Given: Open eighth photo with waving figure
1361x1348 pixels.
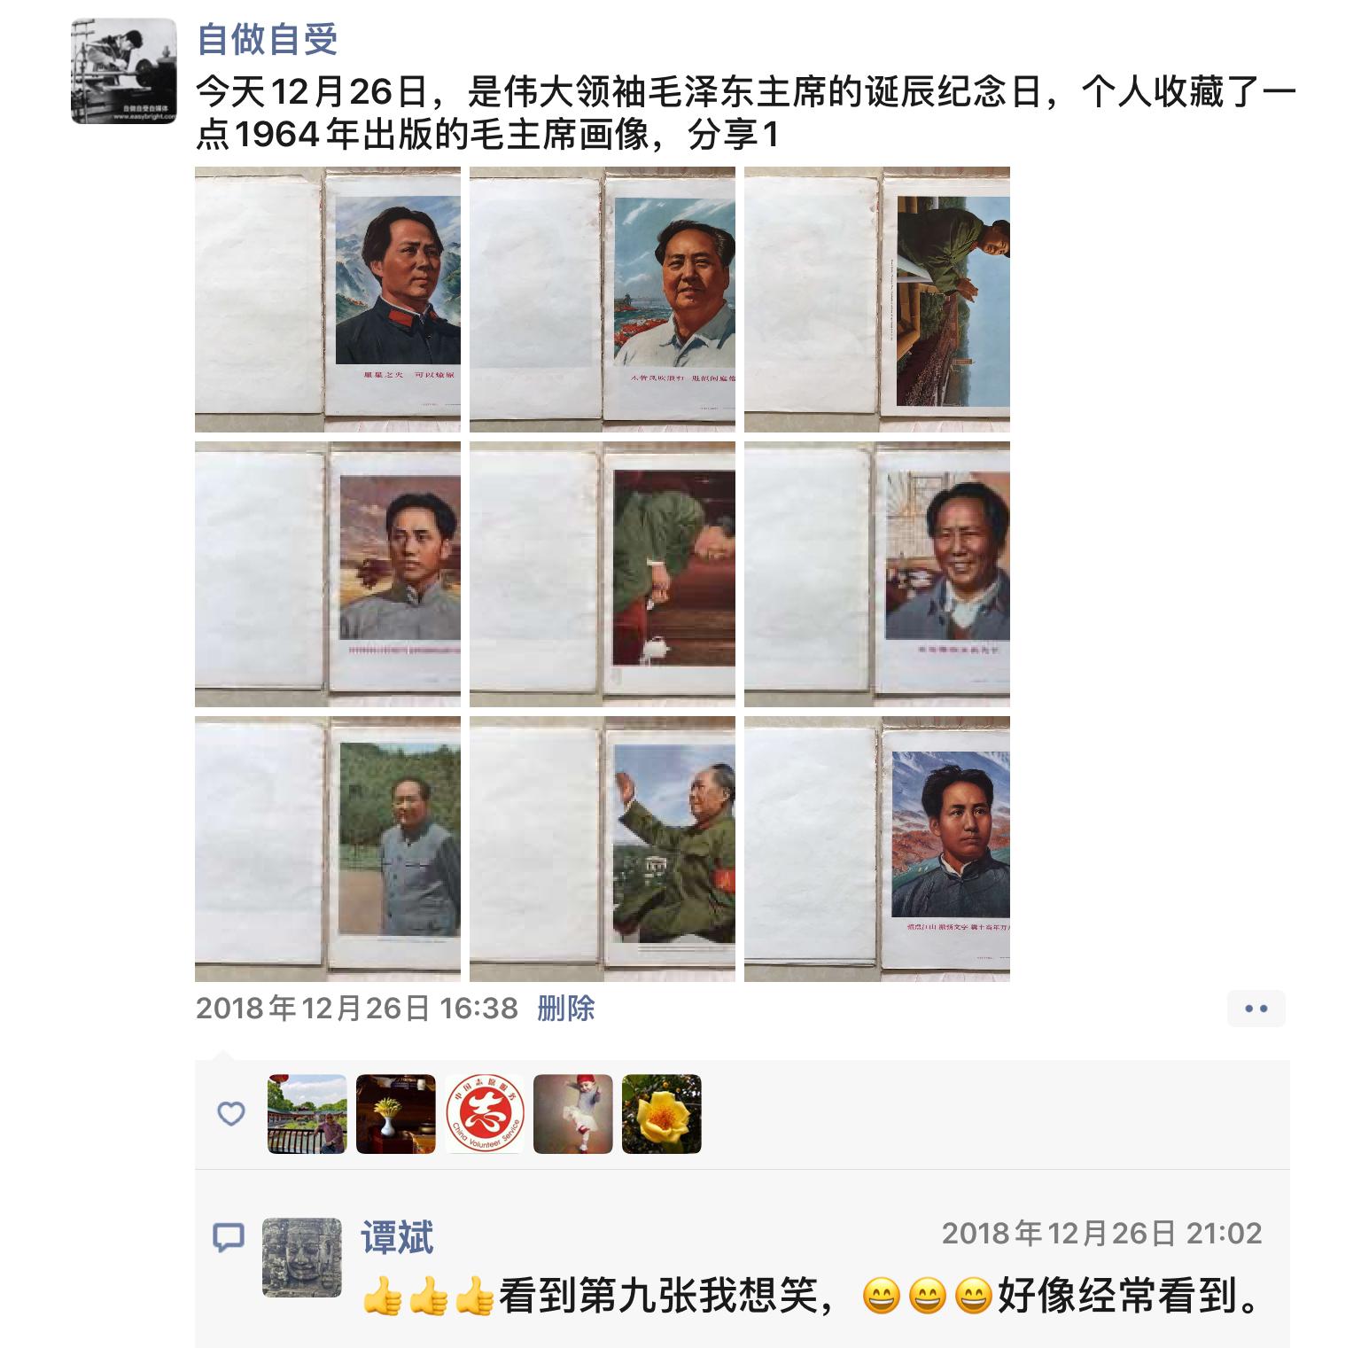Looking at the screenshot, I should (603, 849).
